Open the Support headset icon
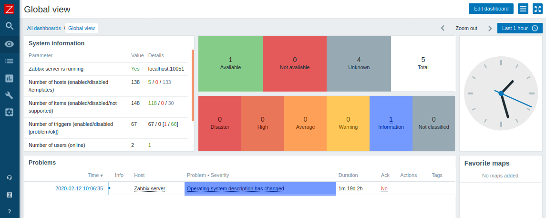This screenshot has height=218, width=546. (10, 177)
